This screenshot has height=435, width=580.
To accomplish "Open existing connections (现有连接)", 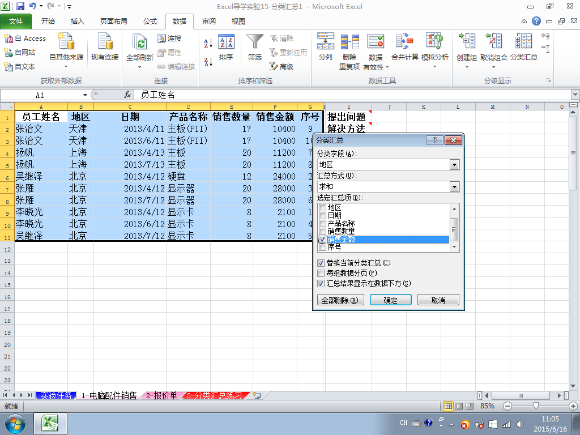I will point(105,47).
